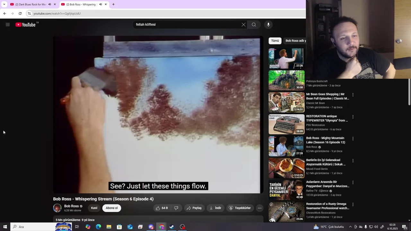Open the notification center with 23 badge

(405, 227)
